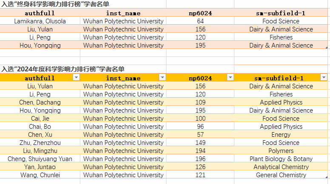
Task: Click the np6024 value 194
Action: tap(200, 151)
